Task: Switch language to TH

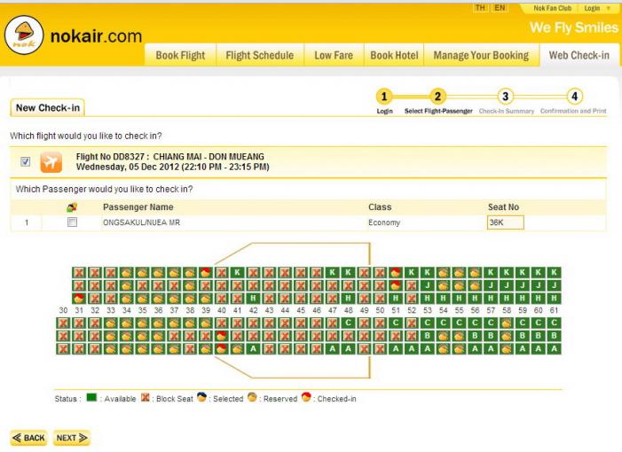Action: coord(481,8)
